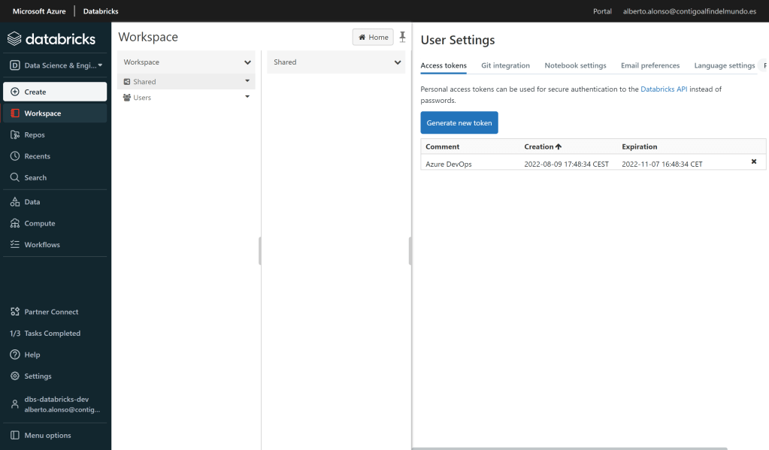Image resolution: width=769 pixels, height=450 pixels.
Task: Go to Compute in the sidebar
Action: 39,224
